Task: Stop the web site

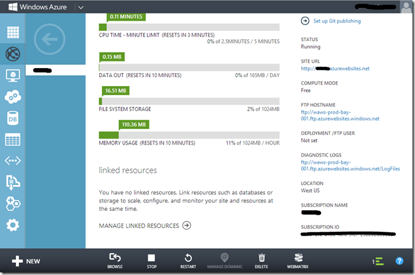Action: pyautogui.click(x=151, y=261)
